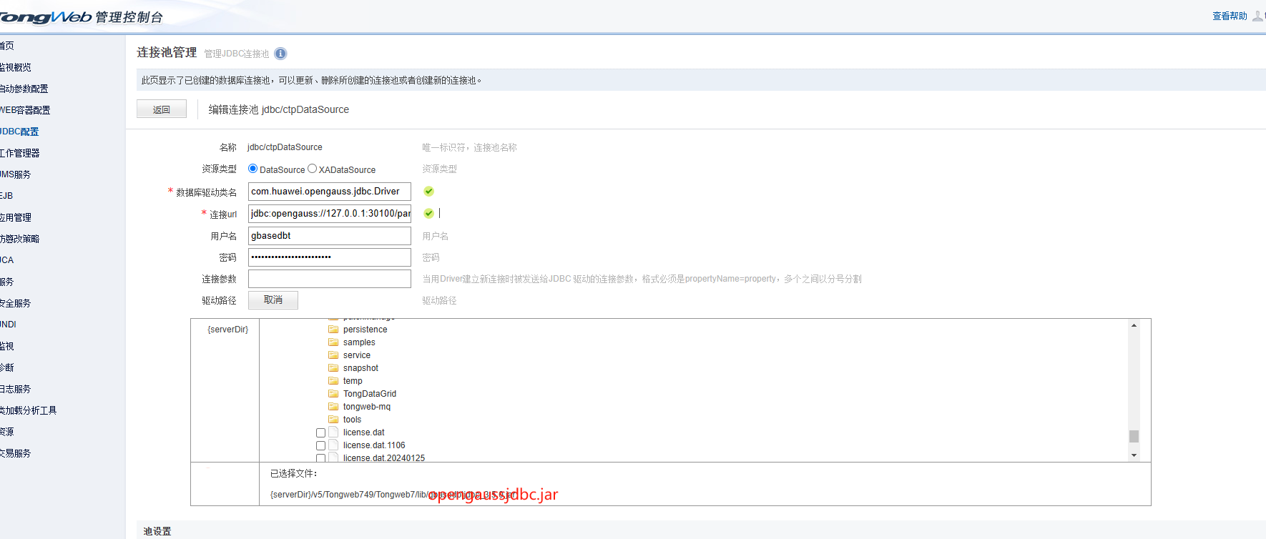
Task: Open the snapshot folder in tree
Action: pos(360,368)
